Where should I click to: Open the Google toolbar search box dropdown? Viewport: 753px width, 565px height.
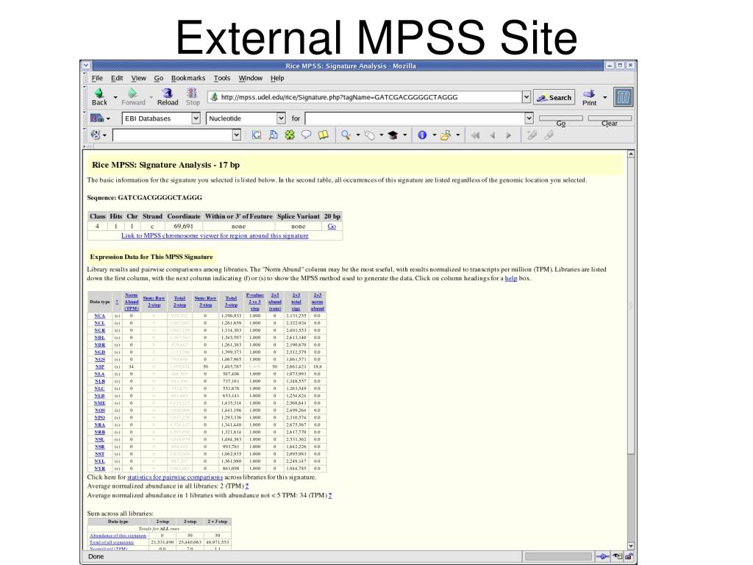[x=236, y=135]
